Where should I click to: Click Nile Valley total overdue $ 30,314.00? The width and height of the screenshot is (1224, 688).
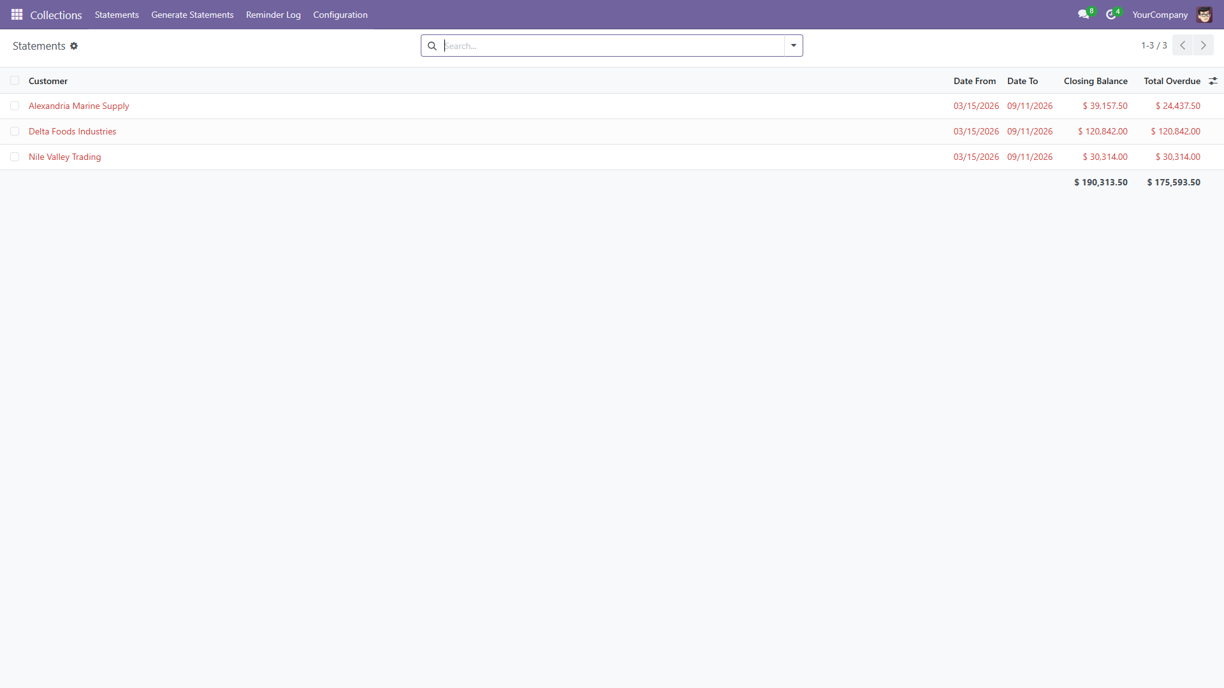click(x=1178, y=157)
